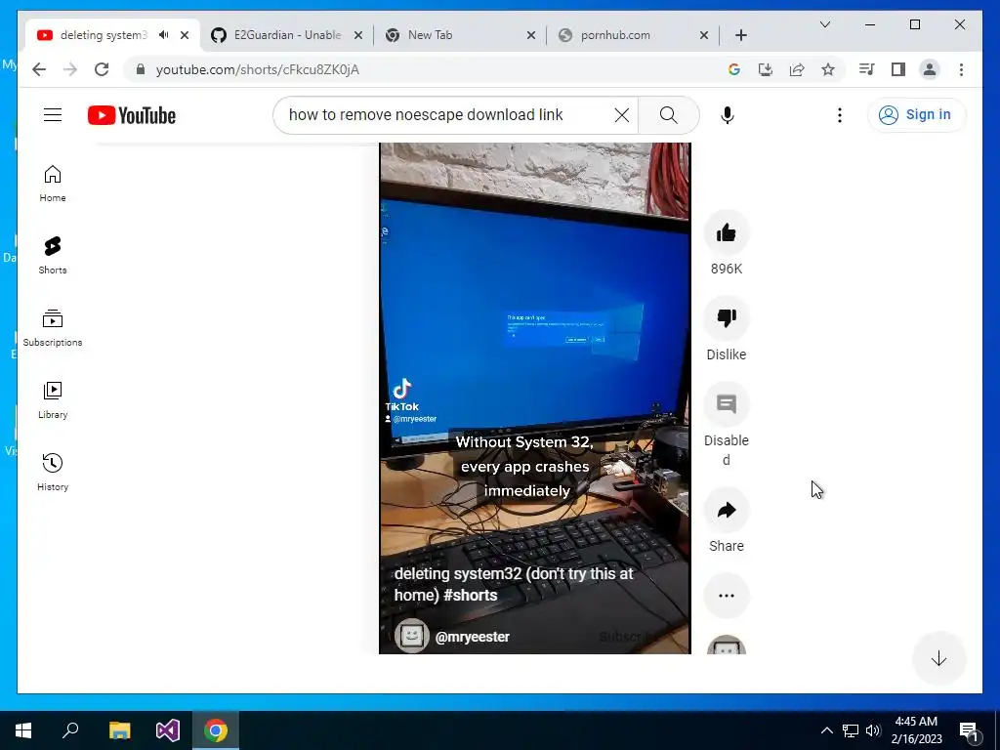
Task: Run the search with magnifier button
Action: click(x=668, y=115)
